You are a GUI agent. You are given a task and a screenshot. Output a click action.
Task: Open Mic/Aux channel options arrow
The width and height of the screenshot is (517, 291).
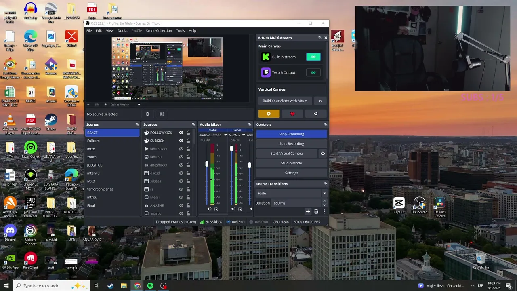(244, 135)
